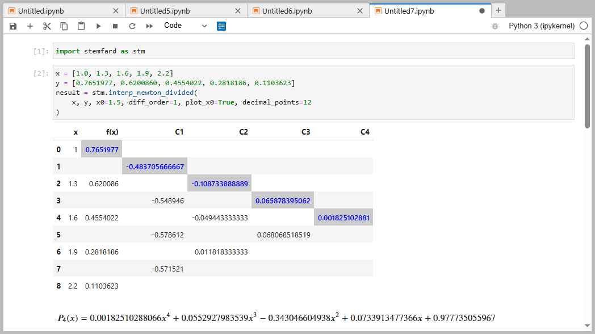Close the Untitled6.ipynb tab
The width and height of the screenshot is (595, 334).
click(360, 11)
